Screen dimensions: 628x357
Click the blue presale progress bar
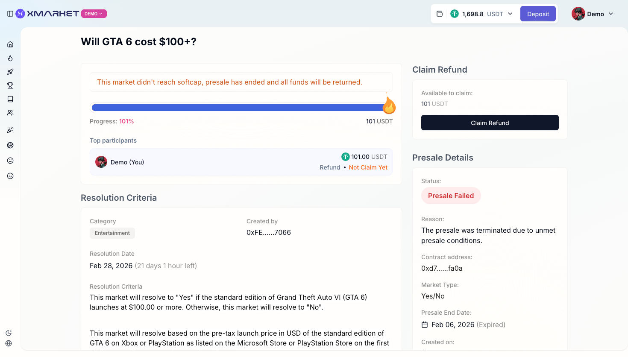(x=237, y=108)
